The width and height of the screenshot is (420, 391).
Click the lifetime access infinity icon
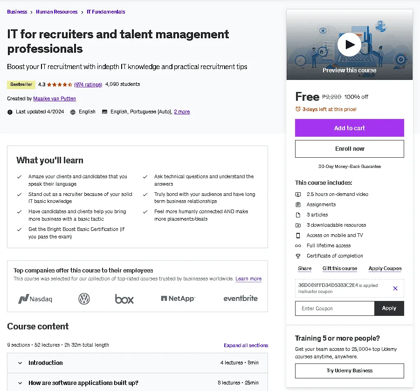tap(298, 245)
